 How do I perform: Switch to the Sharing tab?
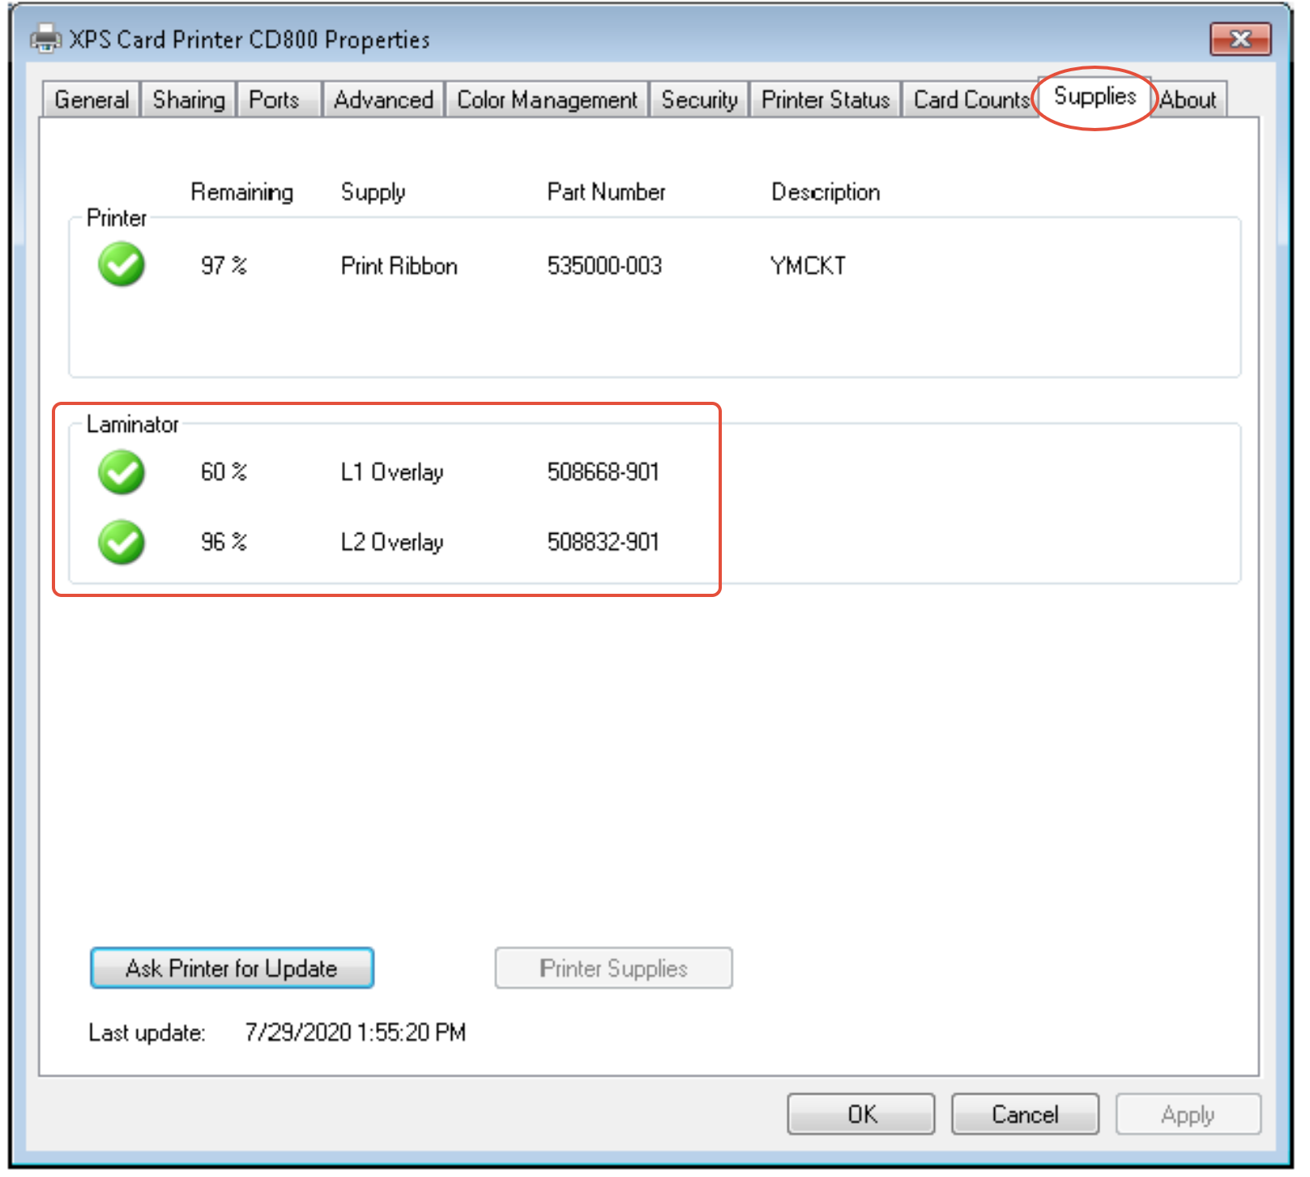pos(189,100)
